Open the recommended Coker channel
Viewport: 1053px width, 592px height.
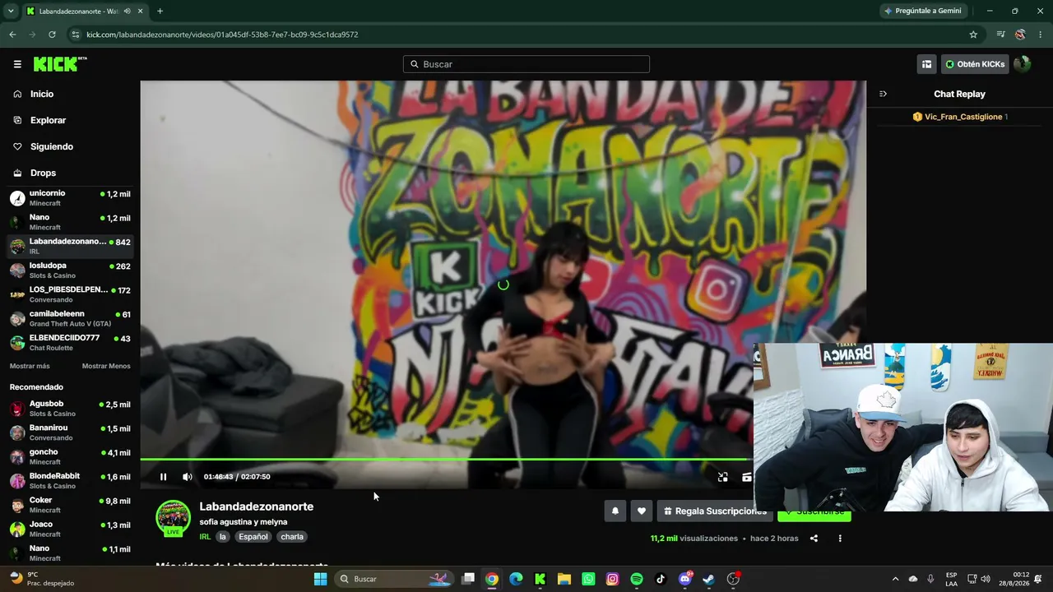pyautogui.click(x=70, y=505)
